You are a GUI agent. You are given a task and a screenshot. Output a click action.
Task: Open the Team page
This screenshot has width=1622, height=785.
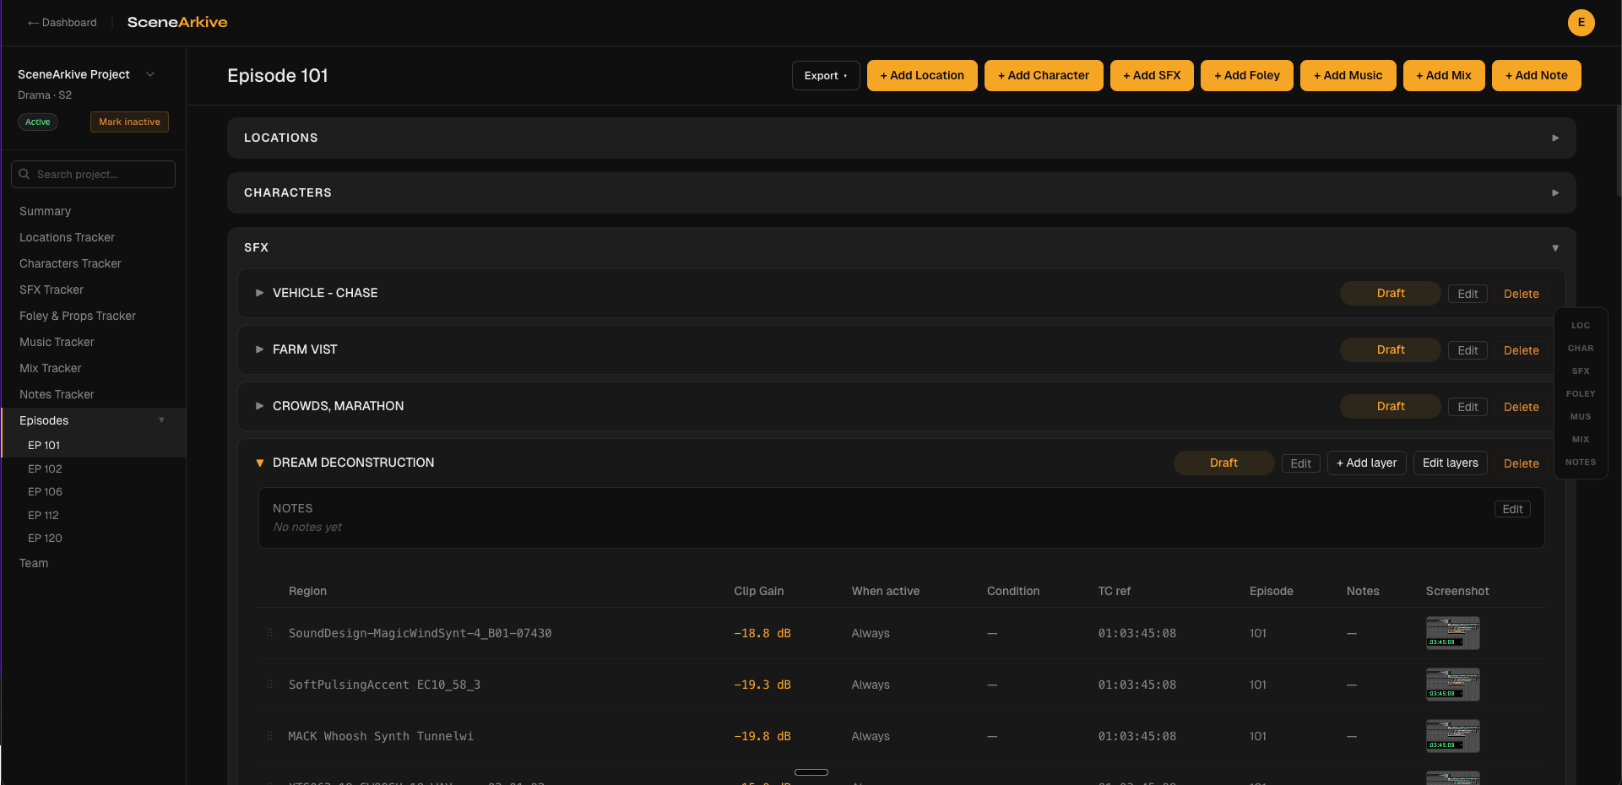34,563
